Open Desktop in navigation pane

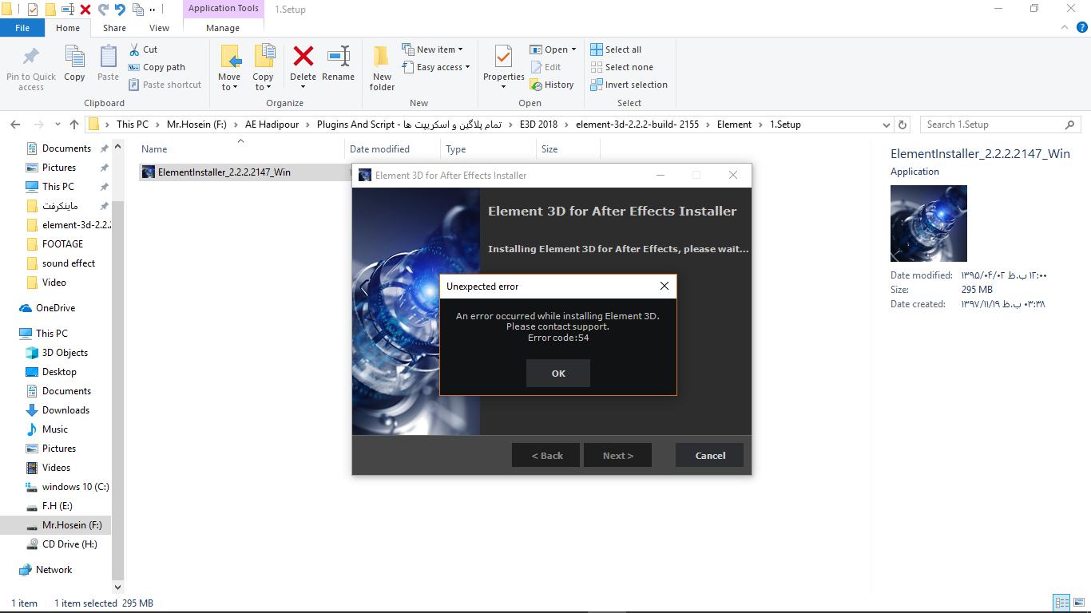pyautogui.click(x=59, y=372)
